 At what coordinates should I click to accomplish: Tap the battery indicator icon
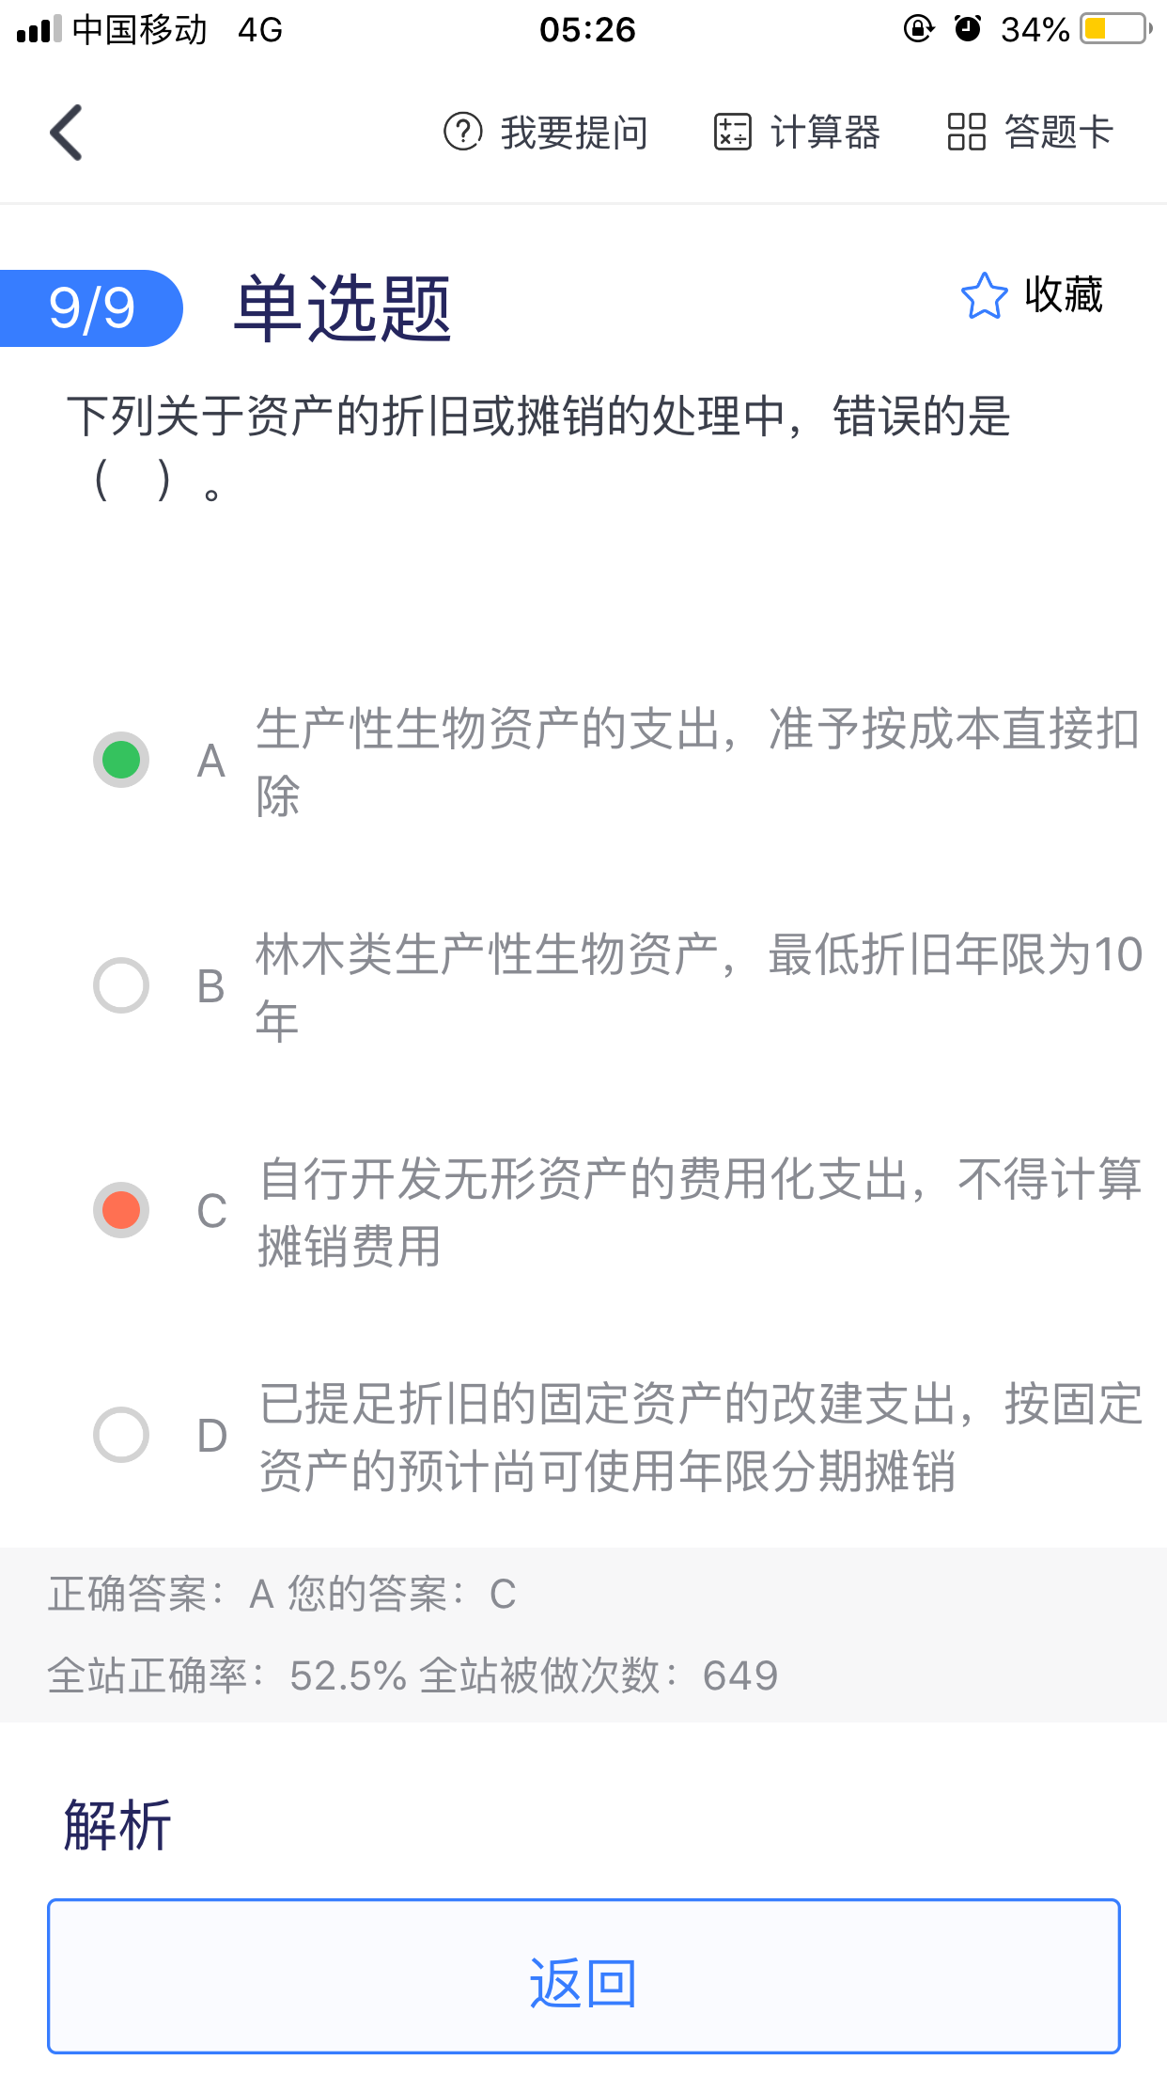1115,29
